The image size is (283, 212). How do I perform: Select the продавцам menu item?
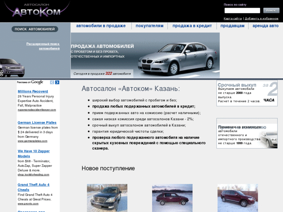(232, 26)
